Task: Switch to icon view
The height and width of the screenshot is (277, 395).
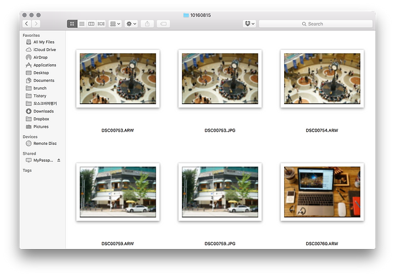Action: point(72,24)
